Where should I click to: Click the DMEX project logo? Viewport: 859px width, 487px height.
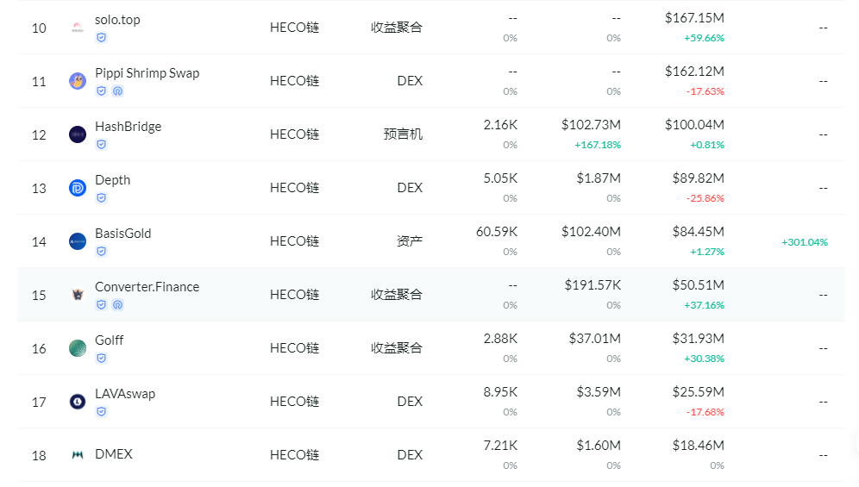pos(78,455)
